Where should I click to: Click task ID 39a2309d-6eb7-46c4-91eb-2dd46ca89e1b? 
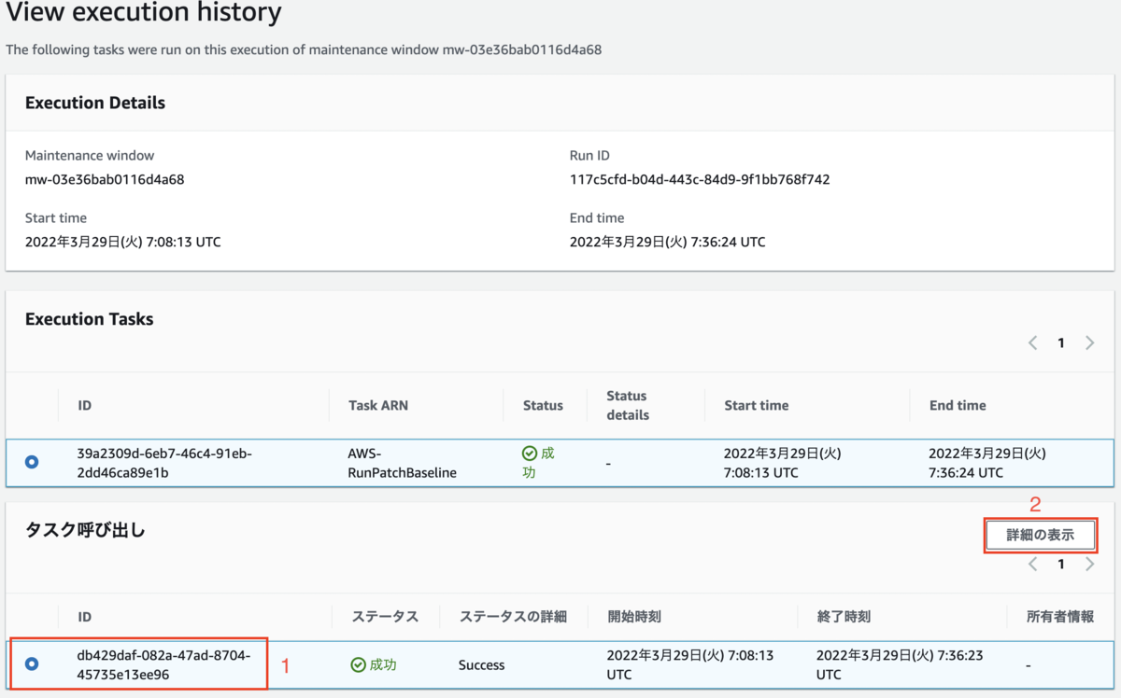pos(164,463)
